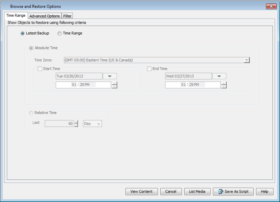Image resolution: width=280 pixels, height=202 pixels.
Task: Open Help for this dialog
Action: point(264,192)
